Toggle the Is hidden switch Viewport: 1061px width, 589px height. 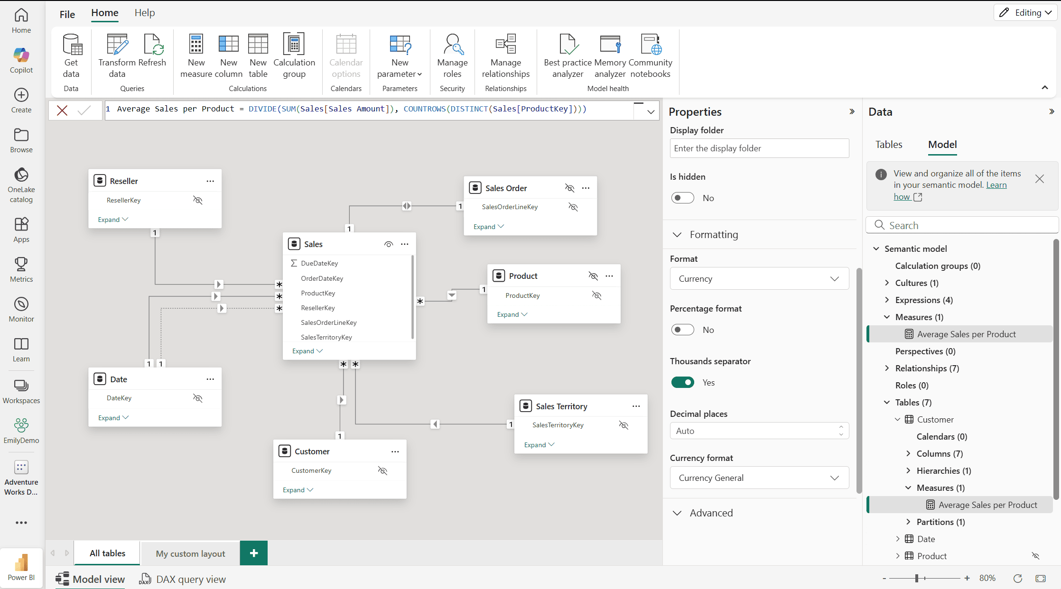point(682,198)
